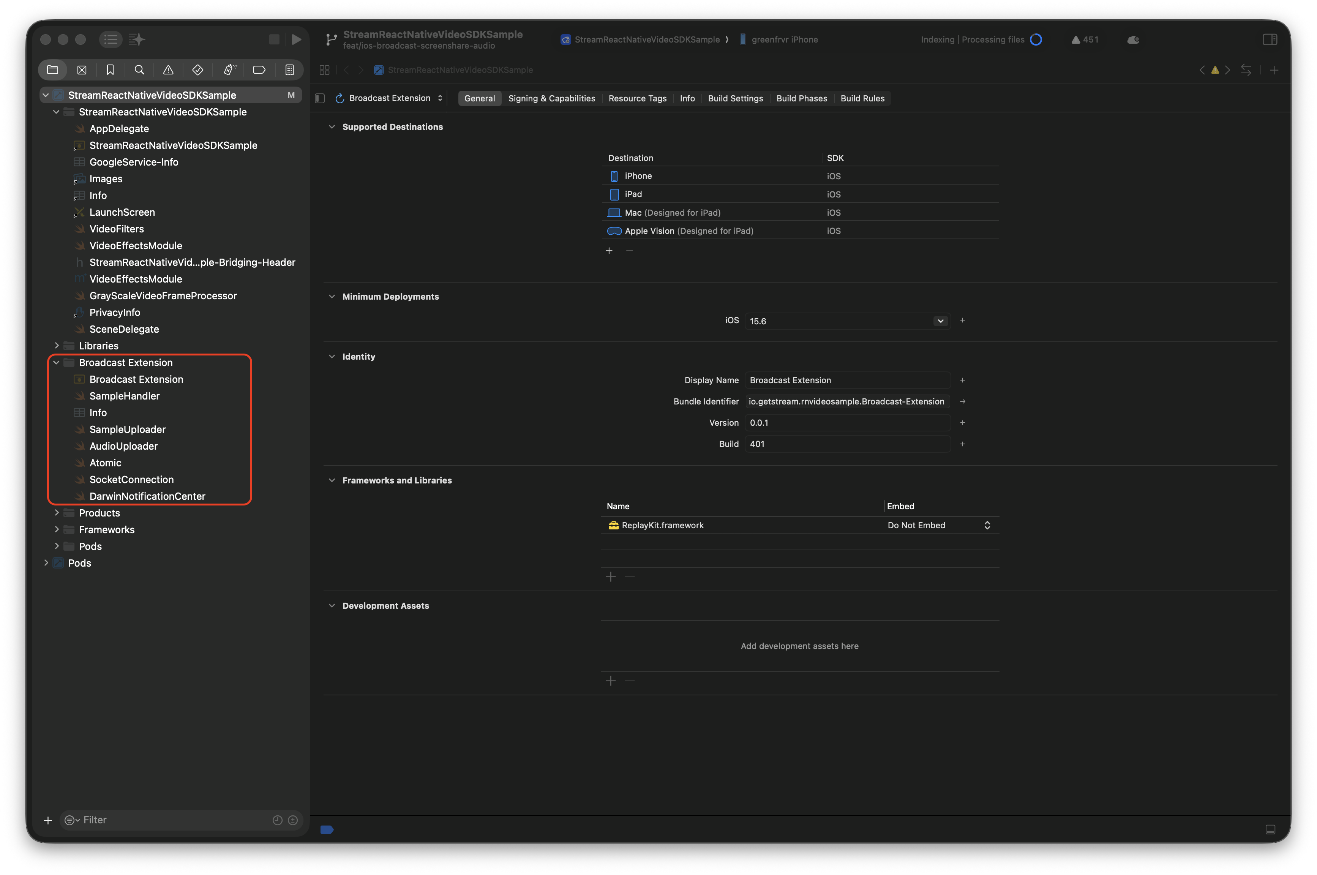1317x875 pixels.
Task: Open the SampleHandler Swift file
Action: coord(124,396)
